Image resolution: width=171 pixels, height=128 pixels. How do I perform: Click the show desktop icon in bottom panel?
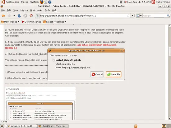(2, 126)
